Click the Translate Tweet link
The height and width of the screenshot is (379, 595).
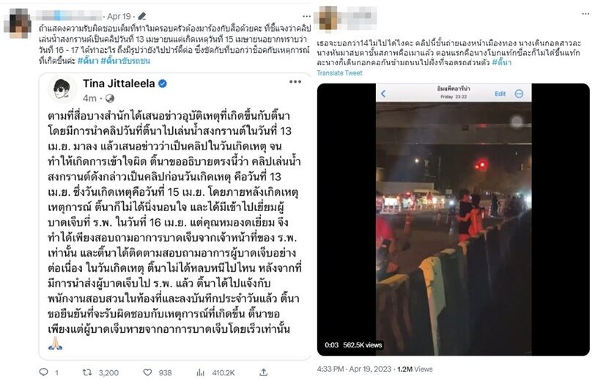pyautogui.click(x=339, y=73)
